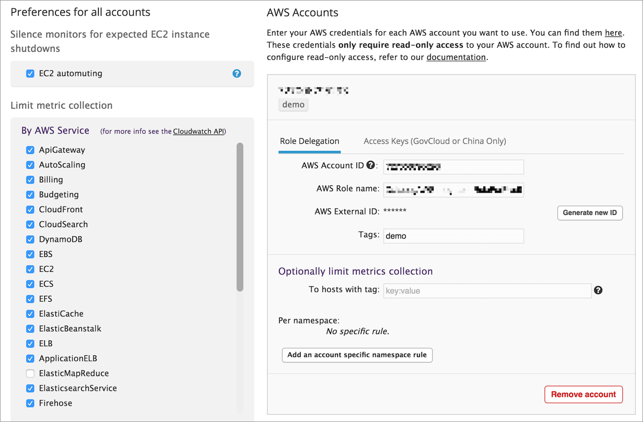Screen dimensions: 643x422
Task: Uncheck the DynamoDB service checkbox
Action: (x=30, y=240)
